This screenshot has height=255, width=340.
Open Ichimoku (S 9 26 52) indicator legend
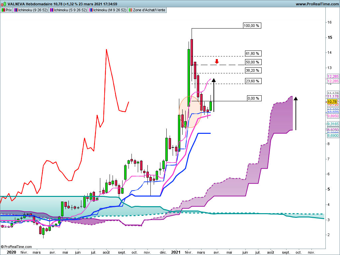[x=68, y=10]
